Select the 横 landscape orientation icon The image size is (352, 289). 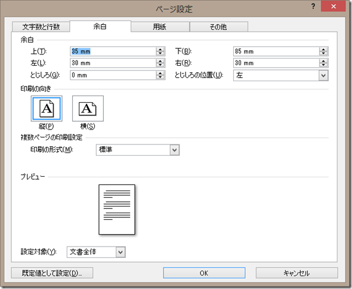coord(88,109)
